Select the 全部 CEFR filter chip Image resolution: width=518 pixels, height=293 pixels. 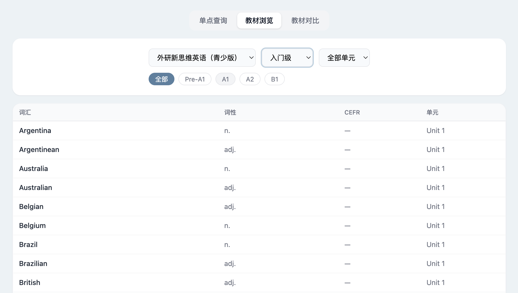[161, 79]
